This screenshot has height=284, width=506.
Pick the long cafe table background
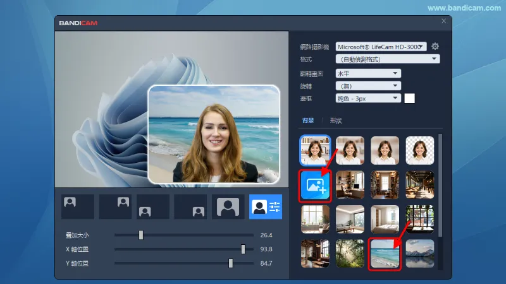pos(420,185)
